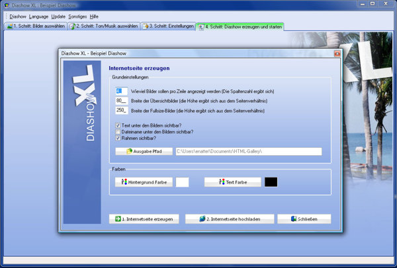This screenshot has height=268, width=397.
Task: Click the 'Breite der Übersichtbilder' label
Action: (199, 101)
